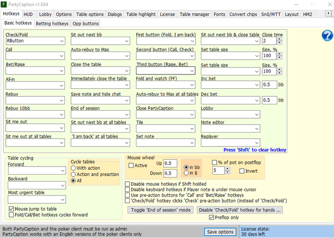Open the blue help question mark icon
This screenshot has height=238, width=334.
pos(327,36)
